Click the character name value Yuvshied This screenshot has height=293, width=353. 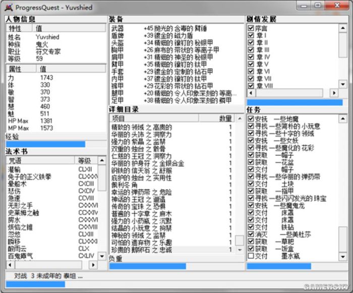47,37
